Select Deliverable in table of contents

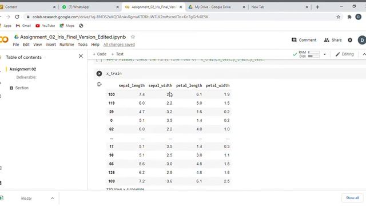(x=26, y=77)
